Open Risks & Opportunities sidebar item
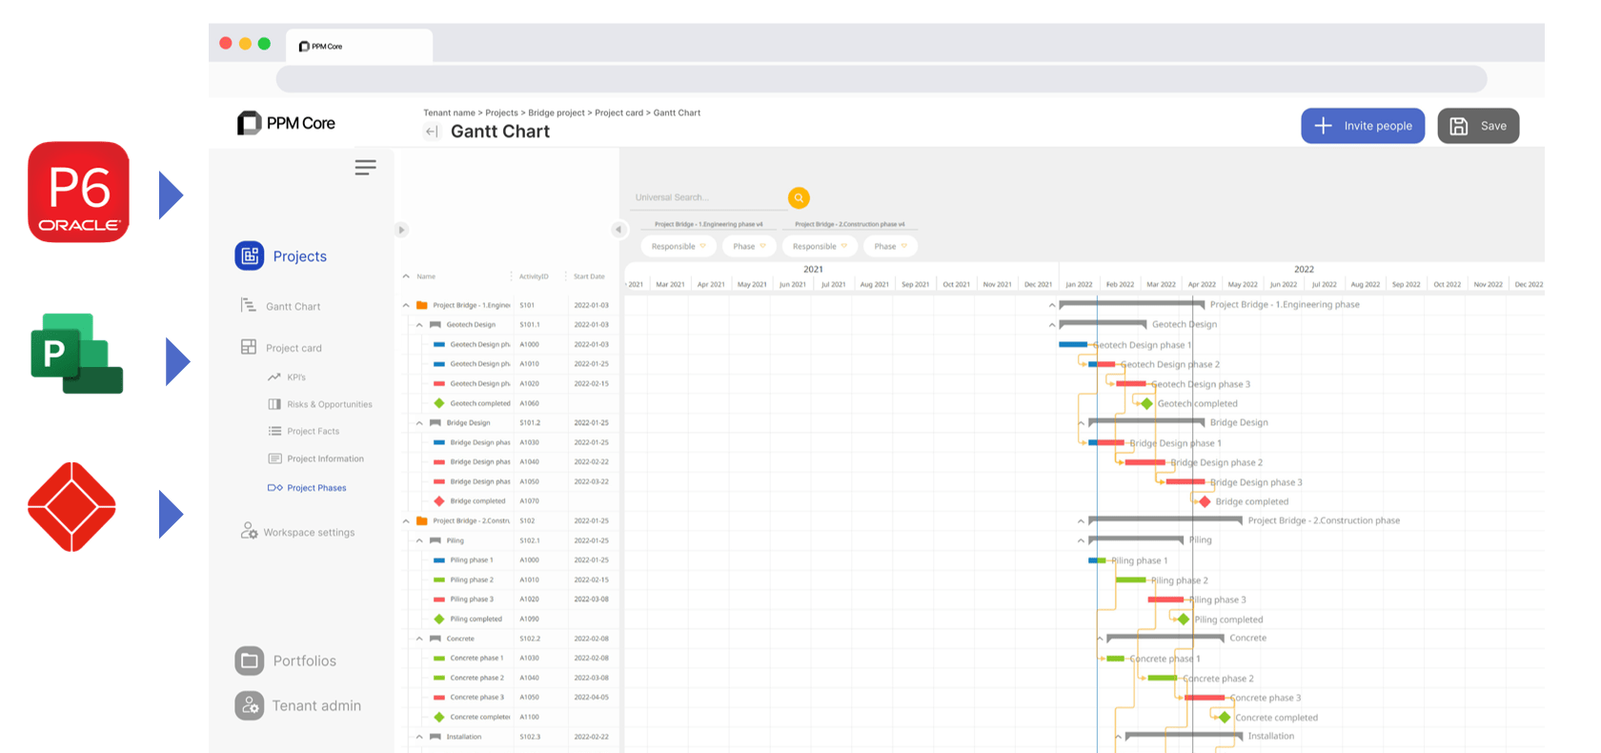The image size is (1601, 753). coord(320,404)
